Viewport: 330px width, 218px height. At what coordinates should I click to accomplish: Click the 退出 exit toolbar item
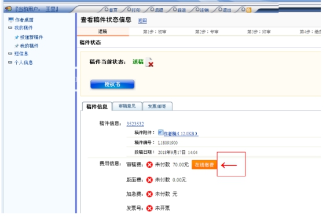pyautogui.click(x=225, y=10)
